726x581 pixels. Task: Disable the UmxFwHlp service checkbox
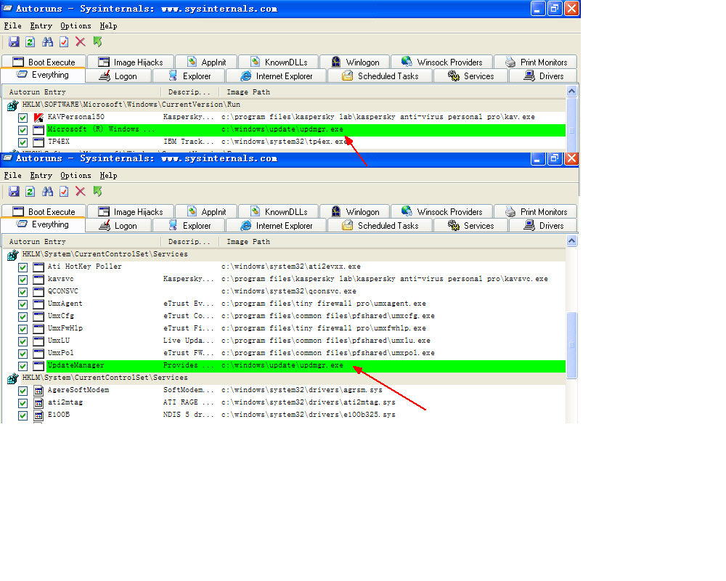tap(23, 329)
